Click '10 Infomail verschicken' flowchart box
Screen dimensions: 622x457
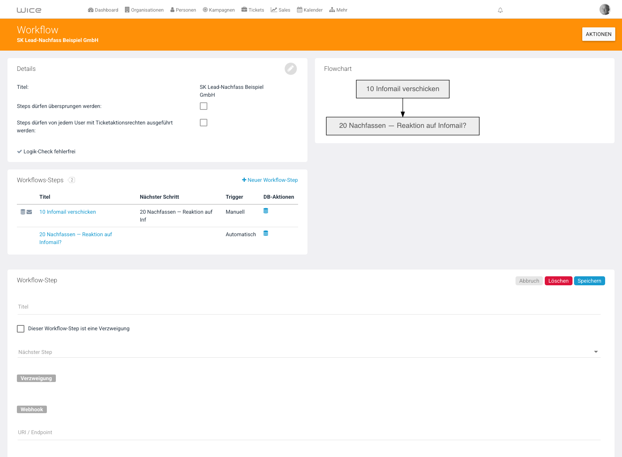click(403, 89)
